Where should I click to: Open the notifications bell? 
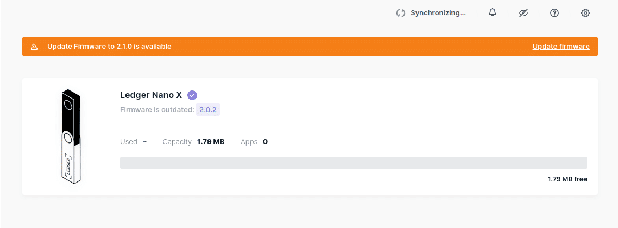click(493, 12)
